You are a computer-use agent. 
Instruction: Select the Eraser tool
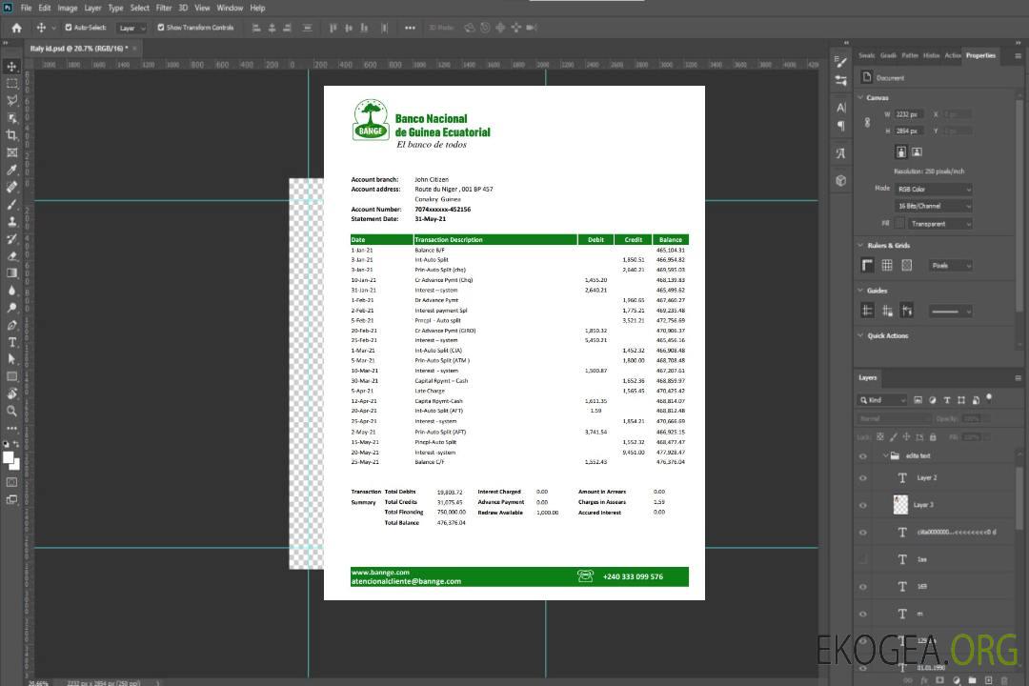click(11, 256)
